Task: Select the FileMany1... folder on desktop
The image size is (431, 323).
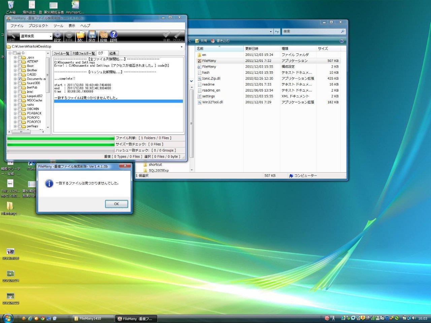Action: (10, 209)
